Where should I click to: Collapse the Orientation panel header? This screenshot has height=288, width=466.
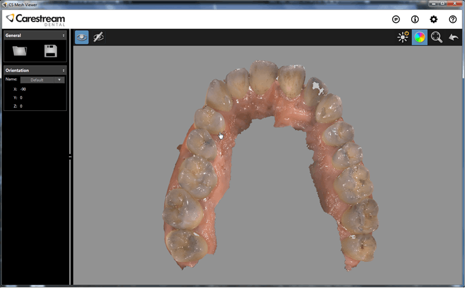pos(35,70)
